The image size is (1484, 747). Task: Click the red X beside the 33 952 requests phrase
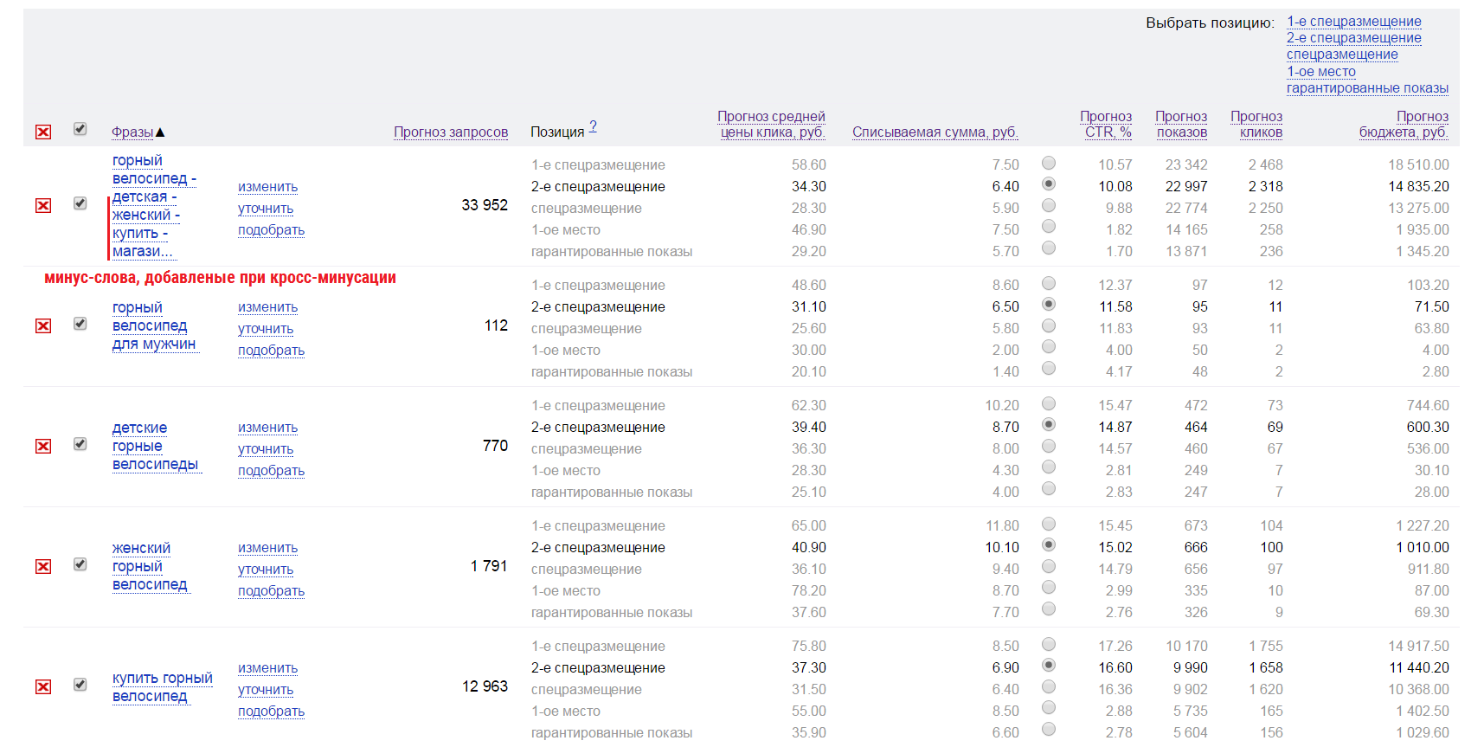click(x=43, y=205)
